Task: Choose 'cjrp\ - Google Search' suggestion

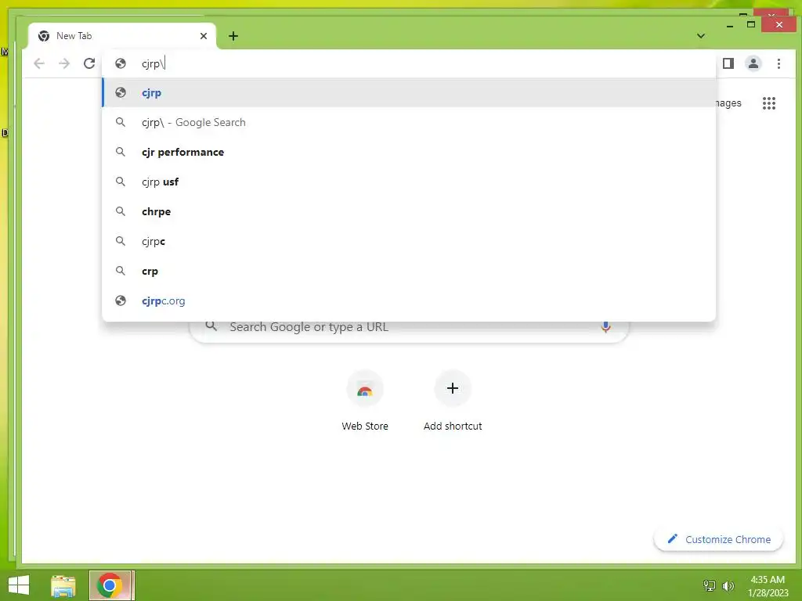Action: point(409,122)
